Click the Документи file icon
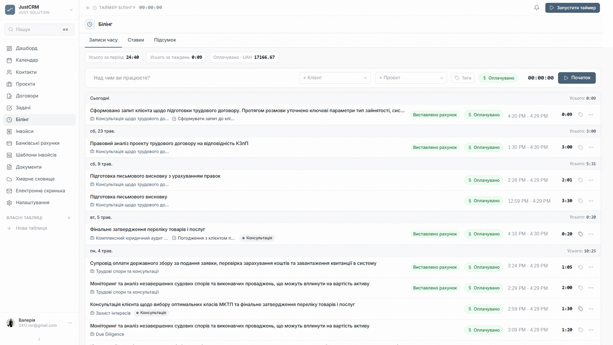This screenshot has width=613, height=345. (x=9, y=167)
